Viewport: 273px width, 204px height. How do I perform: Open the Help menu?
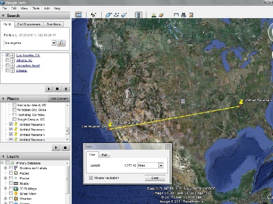pyautogui.click(x=57, y=8)
